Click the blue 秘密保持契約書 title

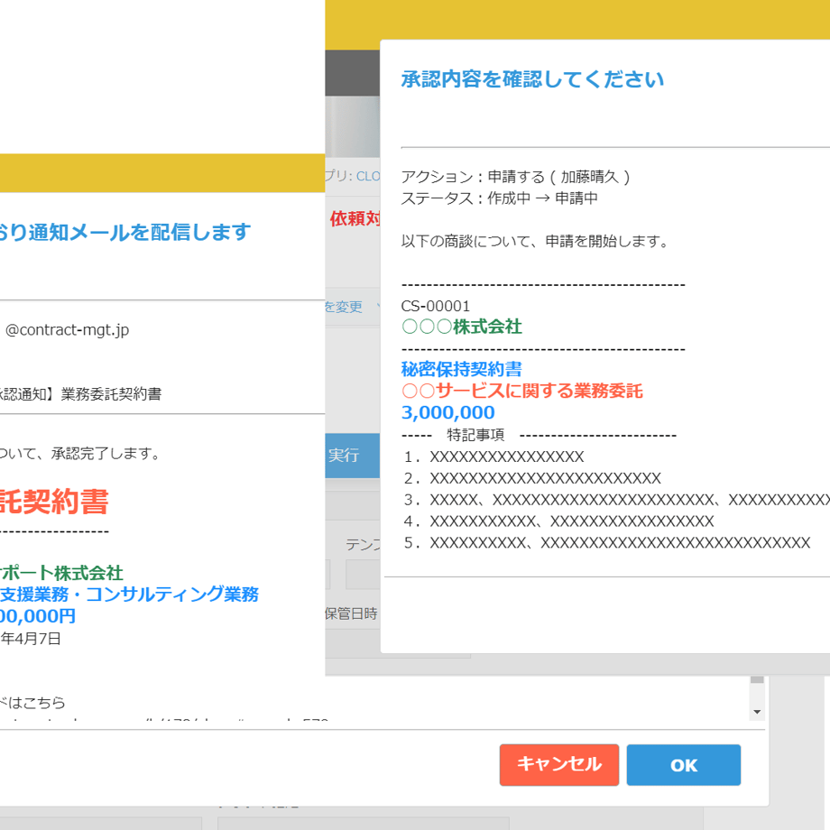[x=462, y=369]
